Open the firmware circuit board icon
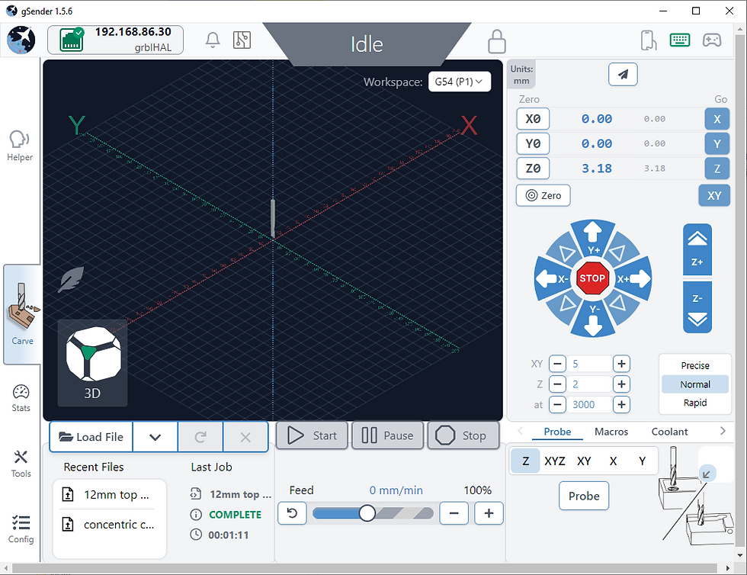This screenshot has width=747, height=575. tap(242, 40)
